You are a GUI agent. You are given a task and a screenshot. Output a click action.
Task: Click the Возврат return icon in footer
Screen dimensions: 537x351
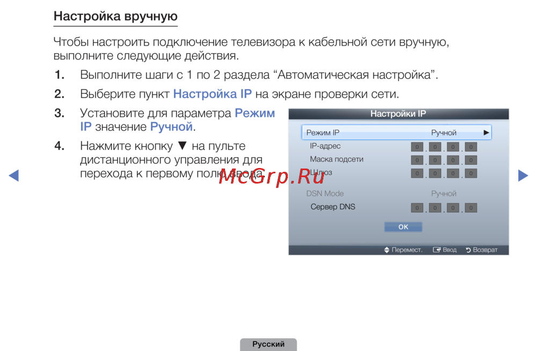click(x=468, y=250)
